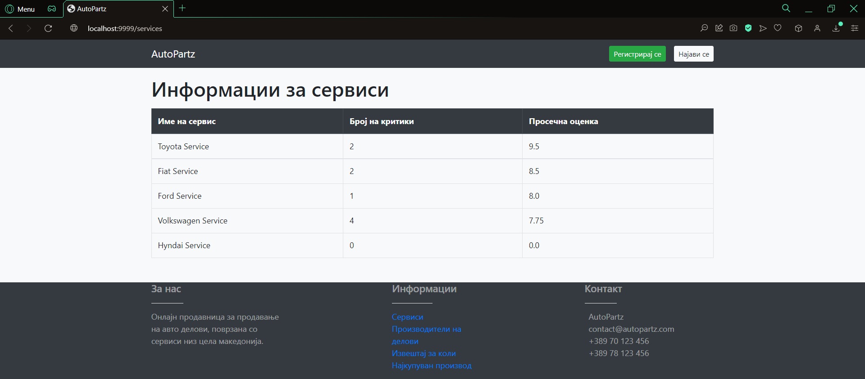Click the profile account icon
The image size is (865, 379).
(x=817, y=28)
